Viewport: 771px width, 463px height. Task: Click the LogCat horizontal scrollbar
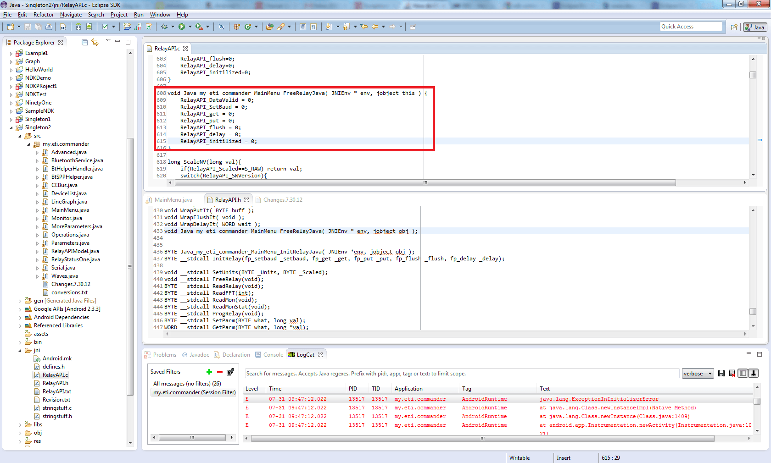[x=482, y=439]
